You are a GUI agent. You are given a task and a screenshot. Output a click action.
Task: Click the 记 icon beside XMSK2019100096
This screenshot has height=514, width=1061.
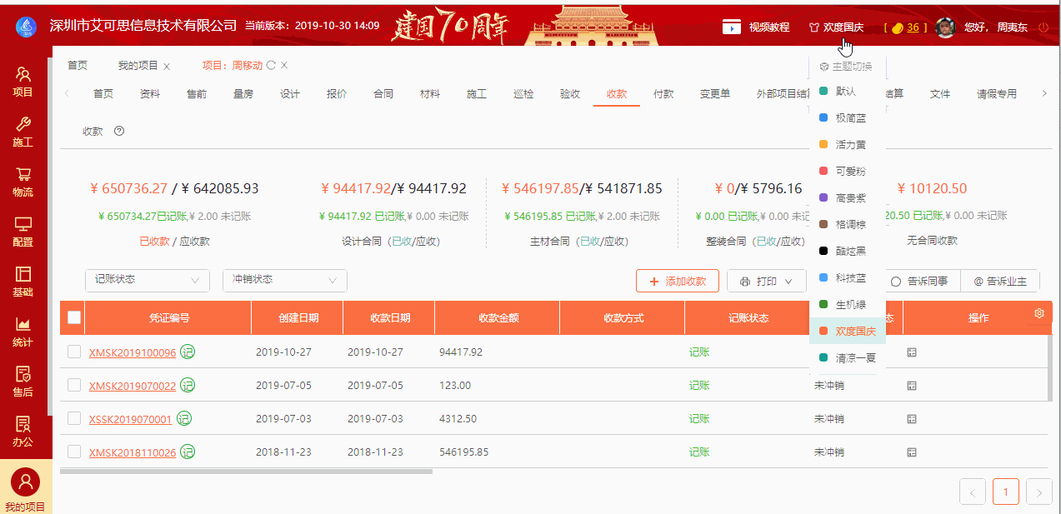[188, 352]
